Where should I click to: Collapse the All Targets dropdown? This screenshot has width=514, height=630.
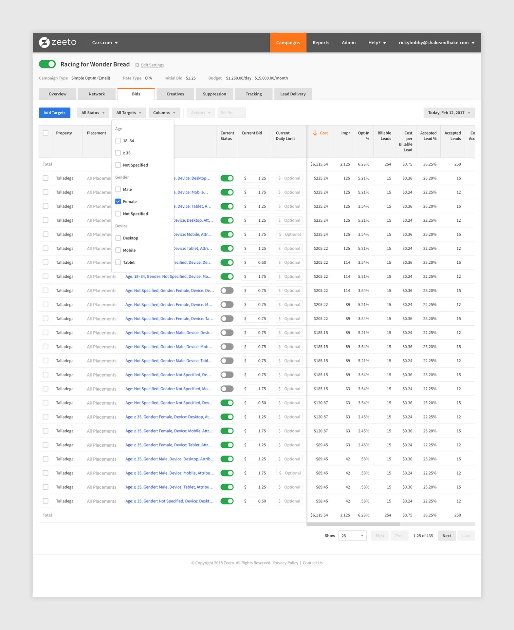tap(129, 113)
